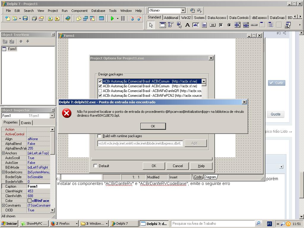
Task: Click the Step Over debug icon
Action: (139, 18)
